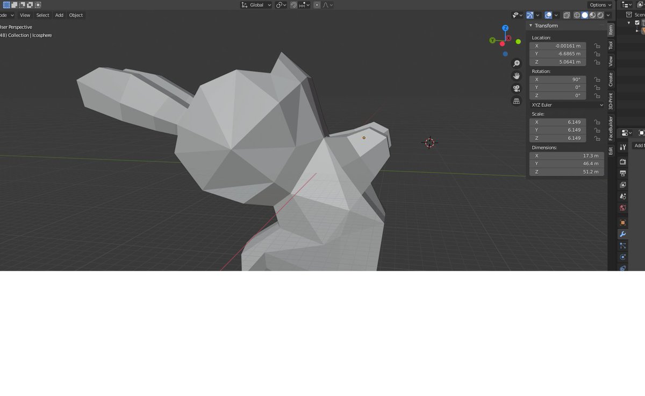
Task: Open the Tool properties tab icon
Action: coord(623,147)
